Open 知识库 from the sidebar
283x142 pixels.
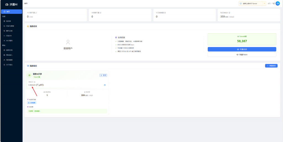[8, 21]
